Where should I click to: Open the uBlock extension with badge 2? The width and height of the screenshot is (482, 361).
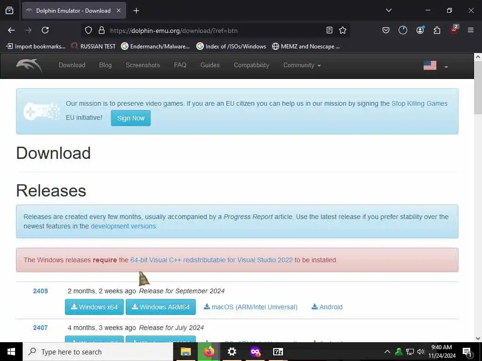pyautogui.click(x=454, y=30)
